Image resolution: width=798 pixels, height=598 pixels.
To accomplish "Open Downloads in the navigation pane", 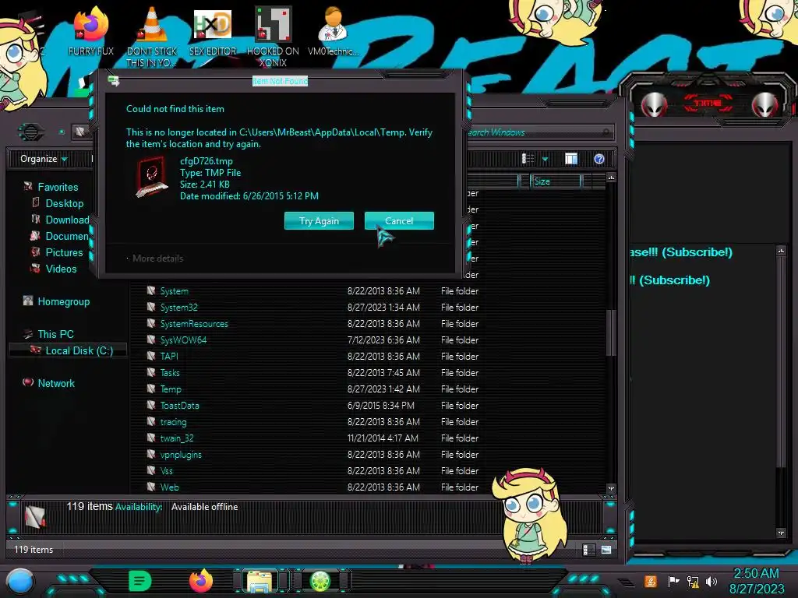I will point(67,220).
